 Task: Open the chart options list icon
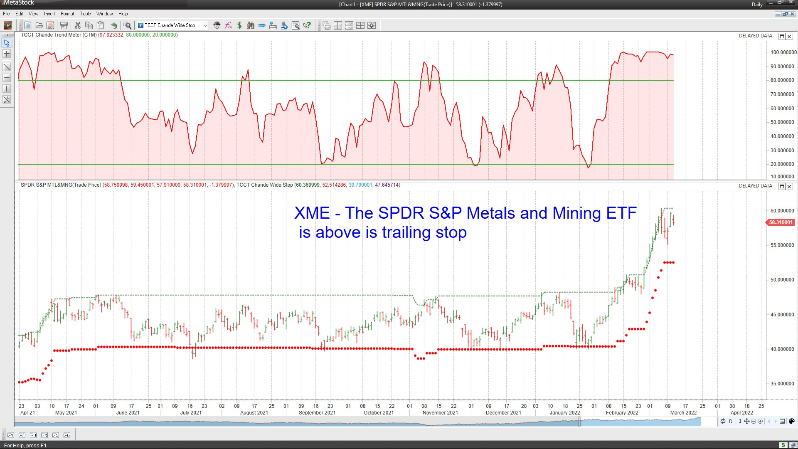[x=782, y=421]
